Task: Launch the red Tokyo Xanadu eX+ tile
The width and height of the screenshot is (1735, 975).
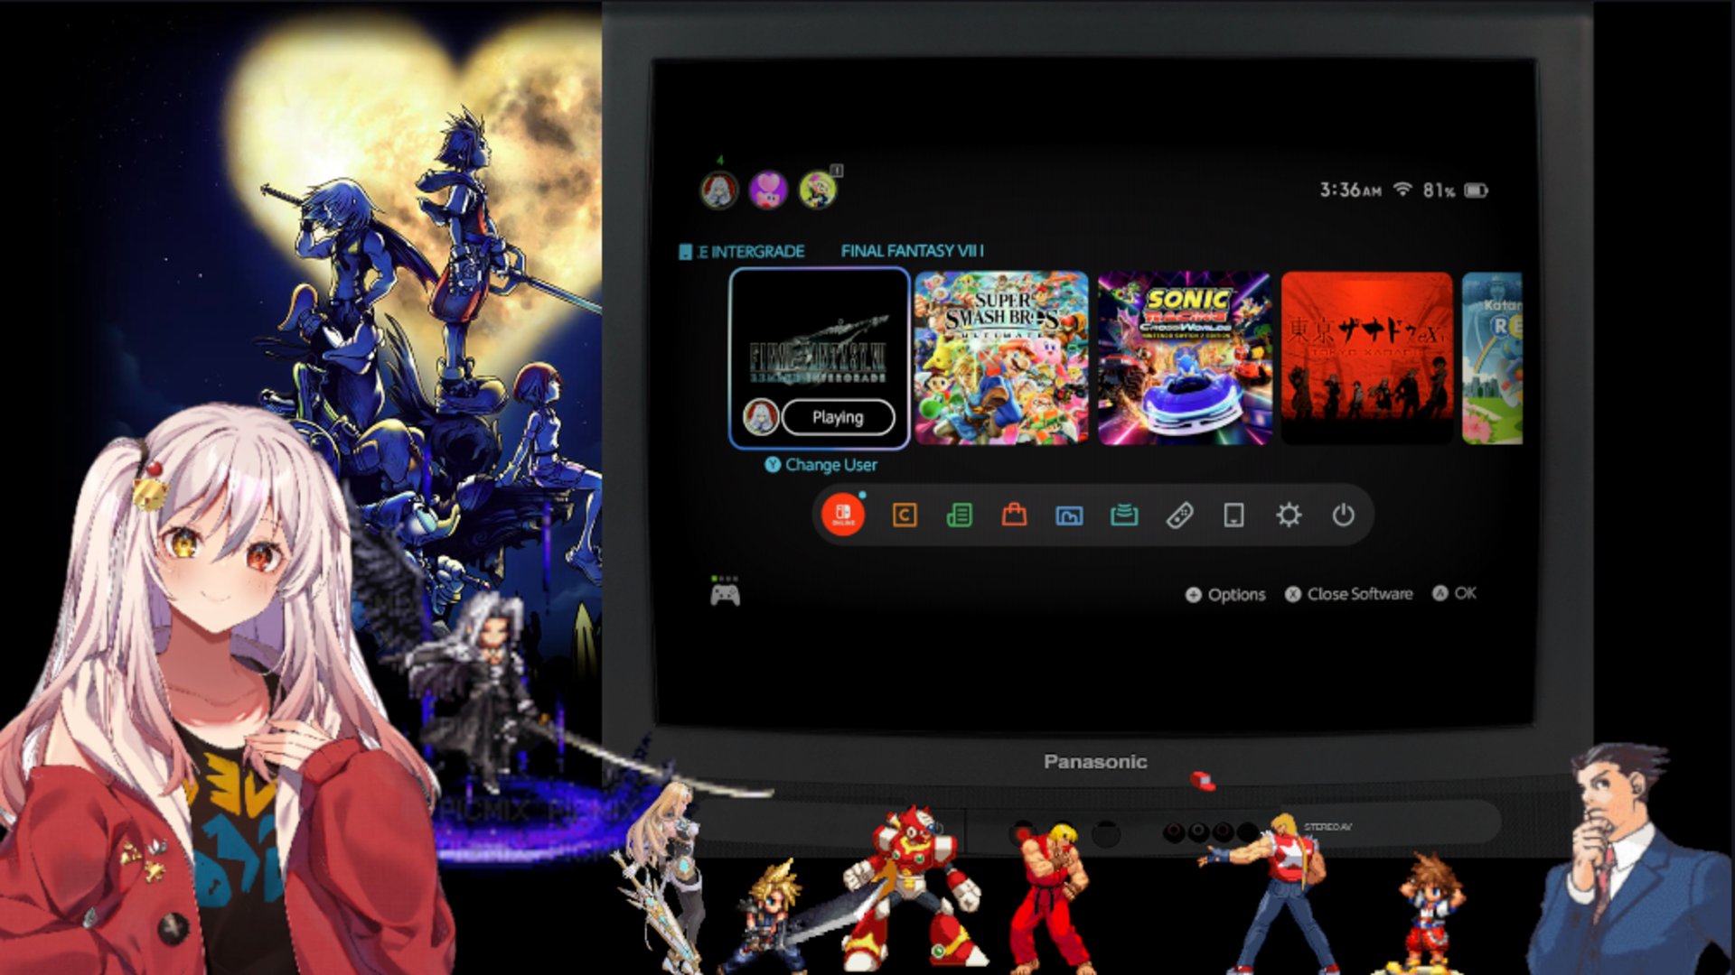Action: tap(1367, 358)
